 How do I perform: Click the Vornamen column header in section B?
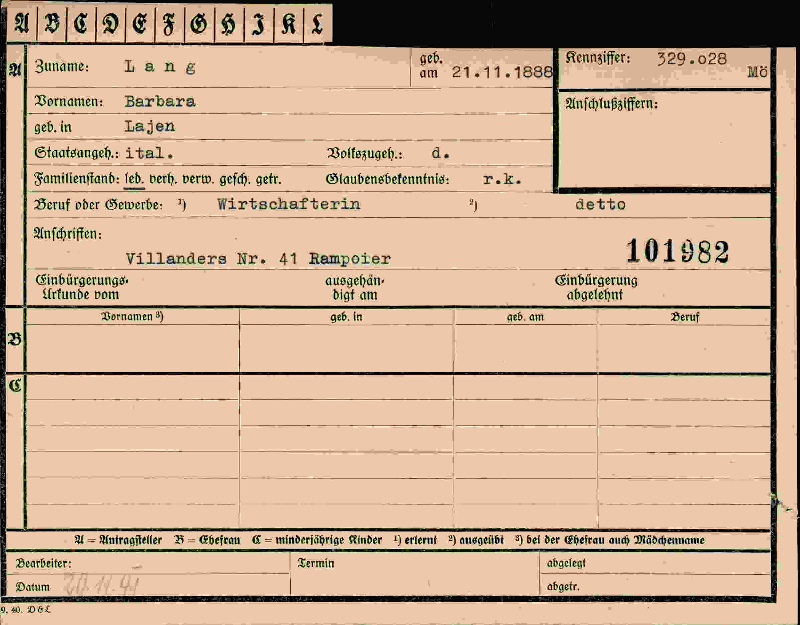point(132,316)
